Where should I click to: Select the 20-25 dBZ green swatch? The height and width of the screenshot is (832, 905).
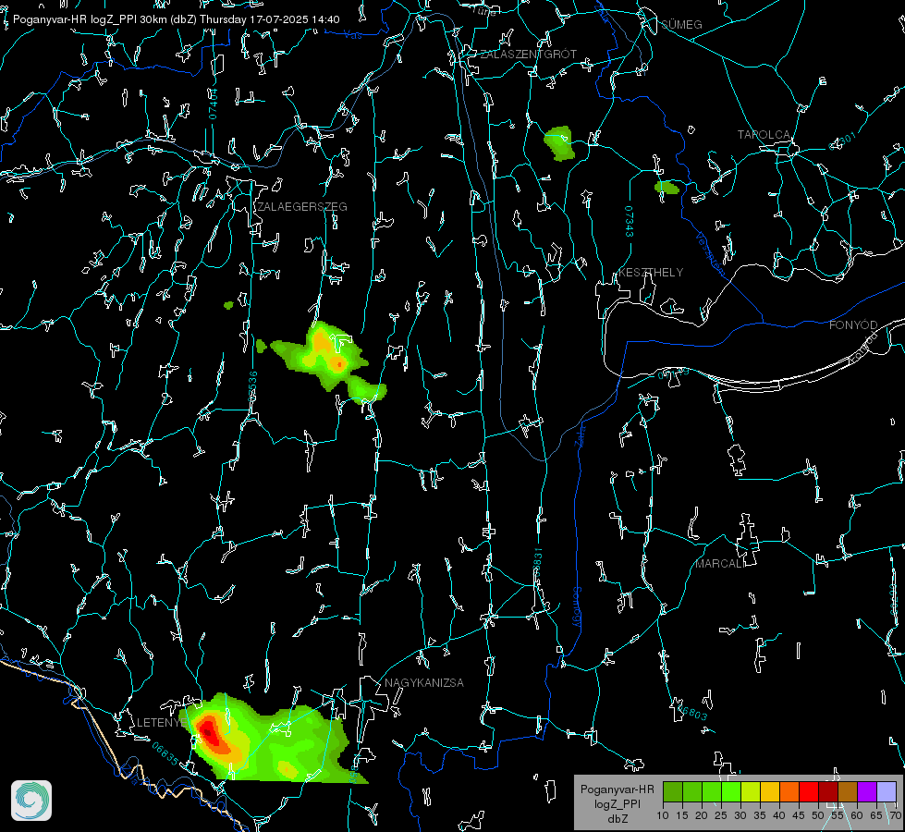coord(712,791)
